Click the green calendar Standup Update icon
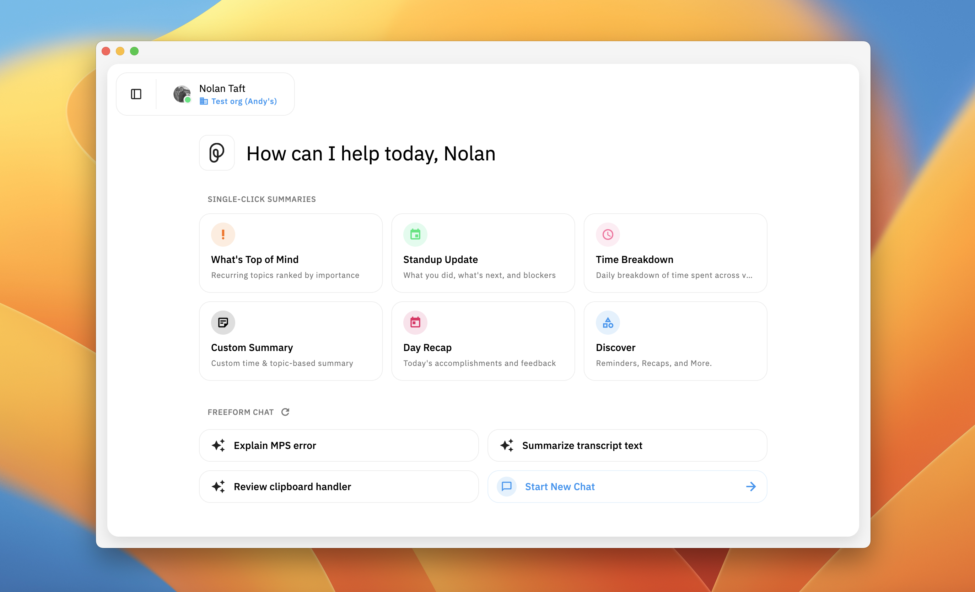 (x=415, y=234)
